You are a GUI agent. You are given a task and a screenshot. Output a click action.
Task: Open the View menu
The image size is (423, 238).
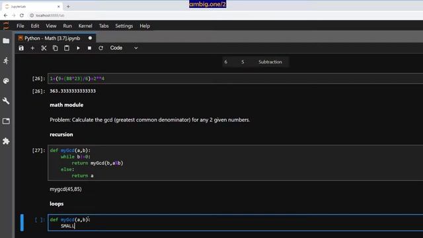tap(51, 26)
